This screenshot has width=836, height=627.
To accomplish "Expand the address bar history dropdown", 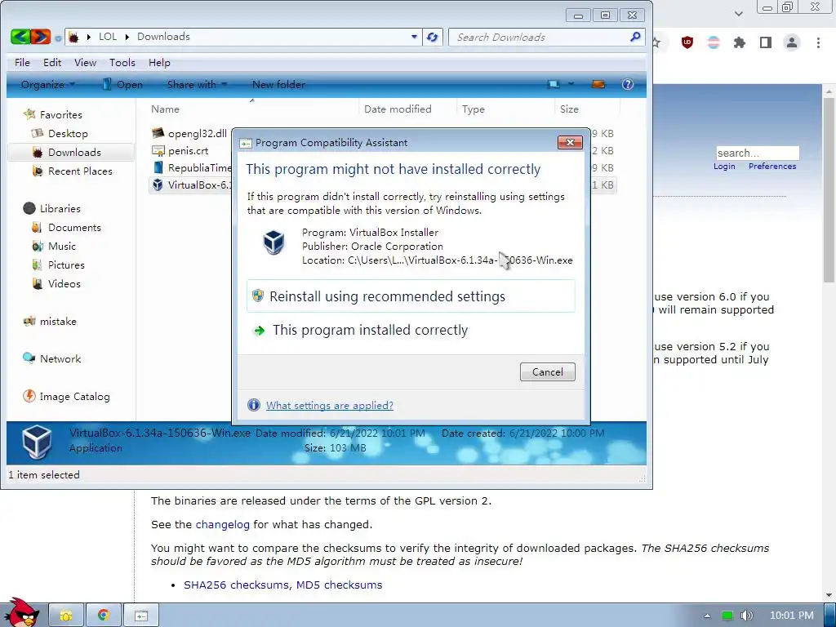I will tap(414, 37).
